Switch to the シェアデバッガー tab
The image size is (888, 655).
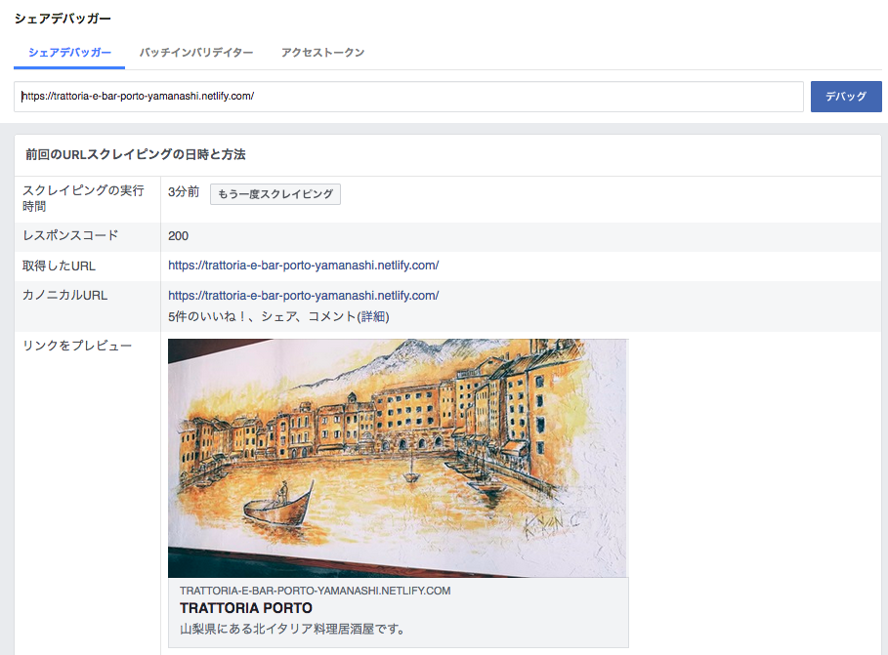tap(69, 53)
